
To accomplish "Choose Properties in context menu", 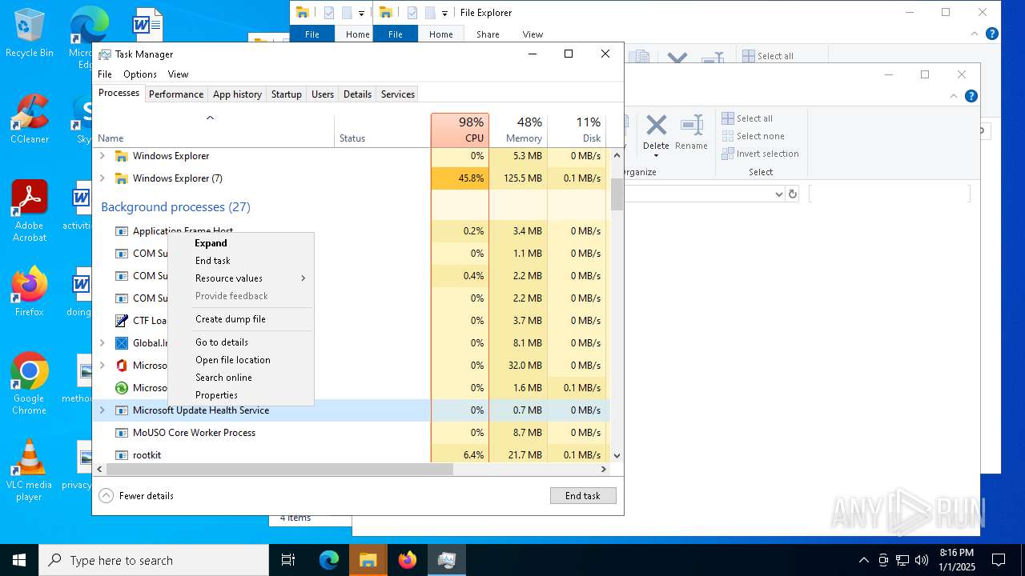I will pos(241,395).
